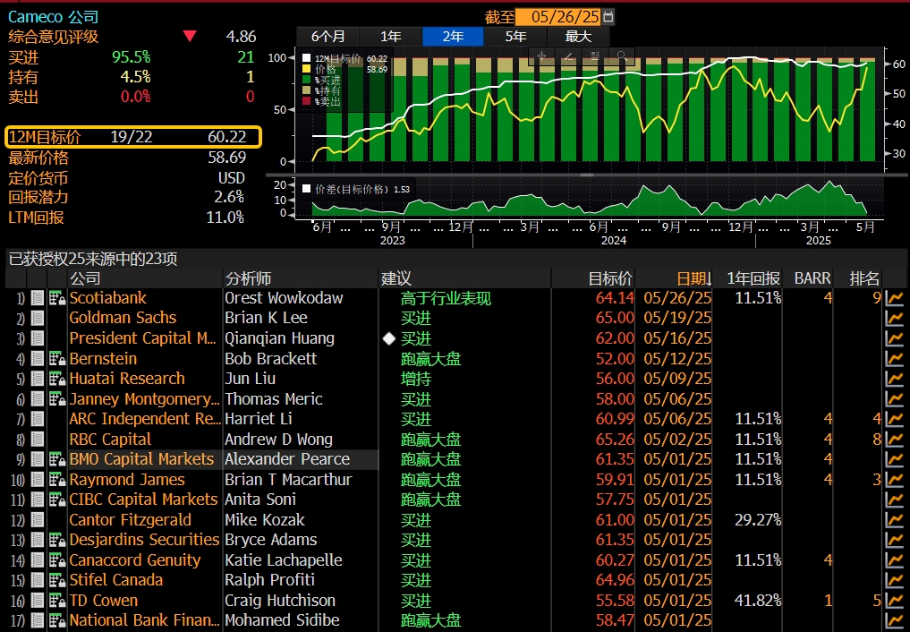The height and width of the screenshot is (632, 910).
Task: Open Raymond James' locked spreadsheet icon
Action: 57,480
